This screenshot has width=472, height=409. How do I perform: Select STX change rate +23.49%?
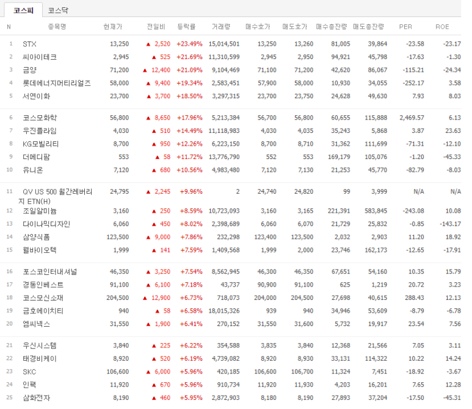click(190, 44)
